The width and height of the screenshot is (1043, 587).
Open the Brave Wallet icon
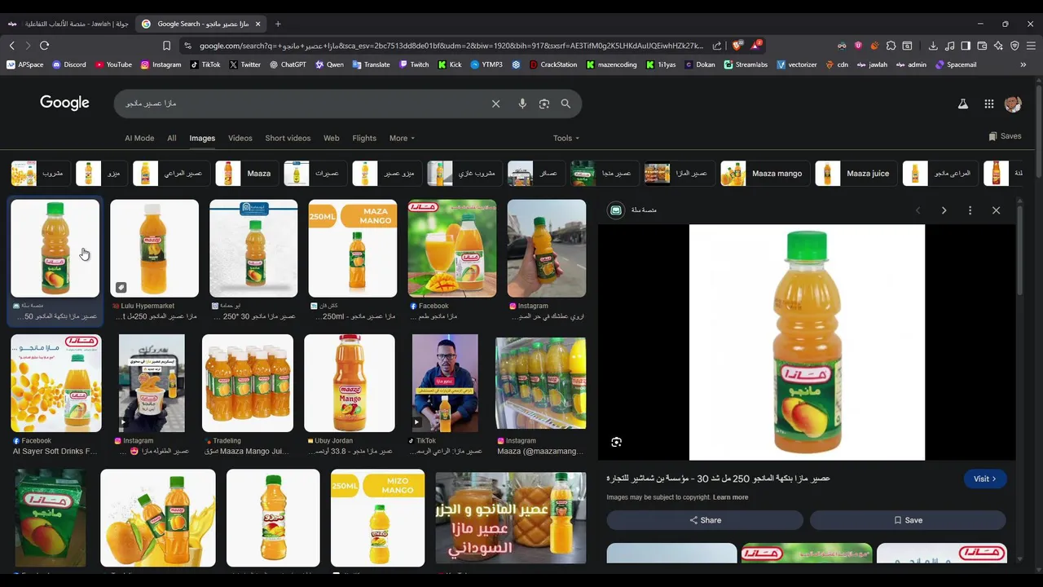point(982,46)
